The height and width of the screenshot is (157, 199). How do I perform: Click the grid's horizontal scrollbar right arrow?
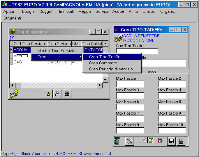click(x=100, y=85)
